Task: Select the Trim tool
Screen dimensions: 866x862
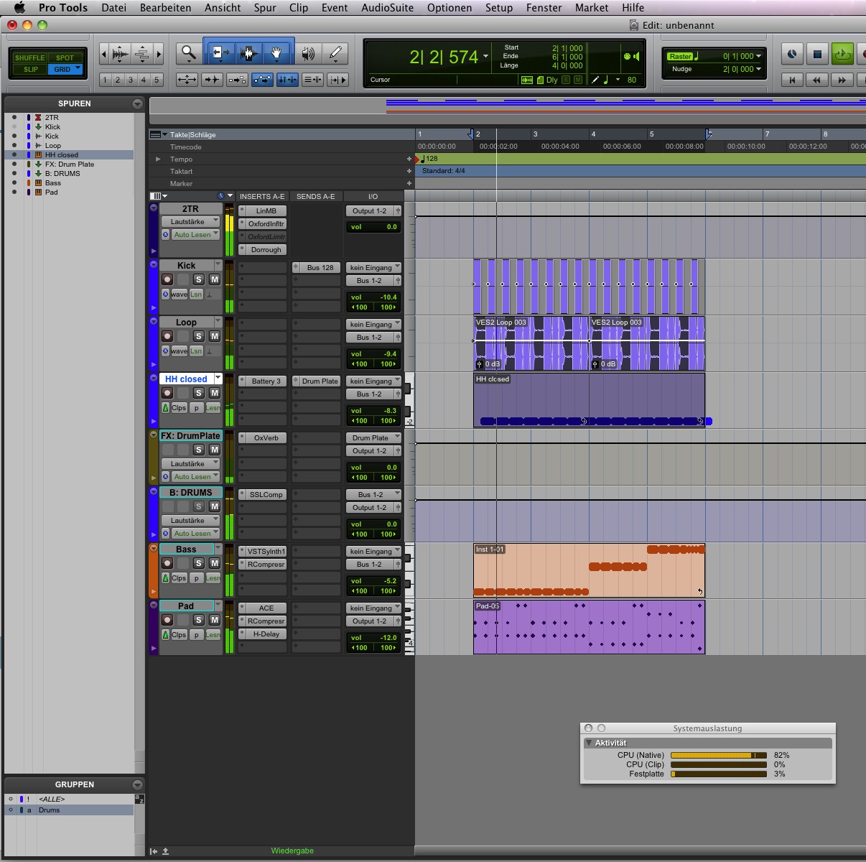Action: [220, 53]
